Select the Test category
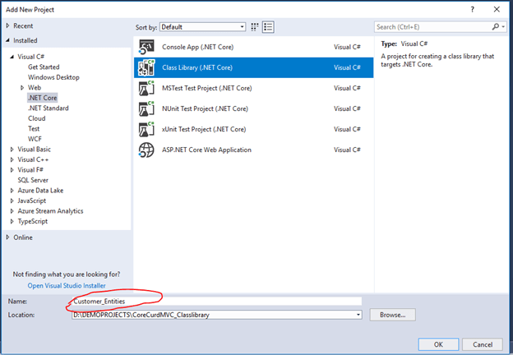The height and width of the screenshot is (355, 513). pyautogui.click(x=34, y=129)
